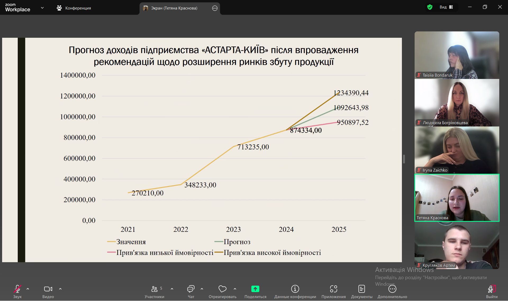Open the Чат chat panel
The image size is (508, 301).
[191, 289]
